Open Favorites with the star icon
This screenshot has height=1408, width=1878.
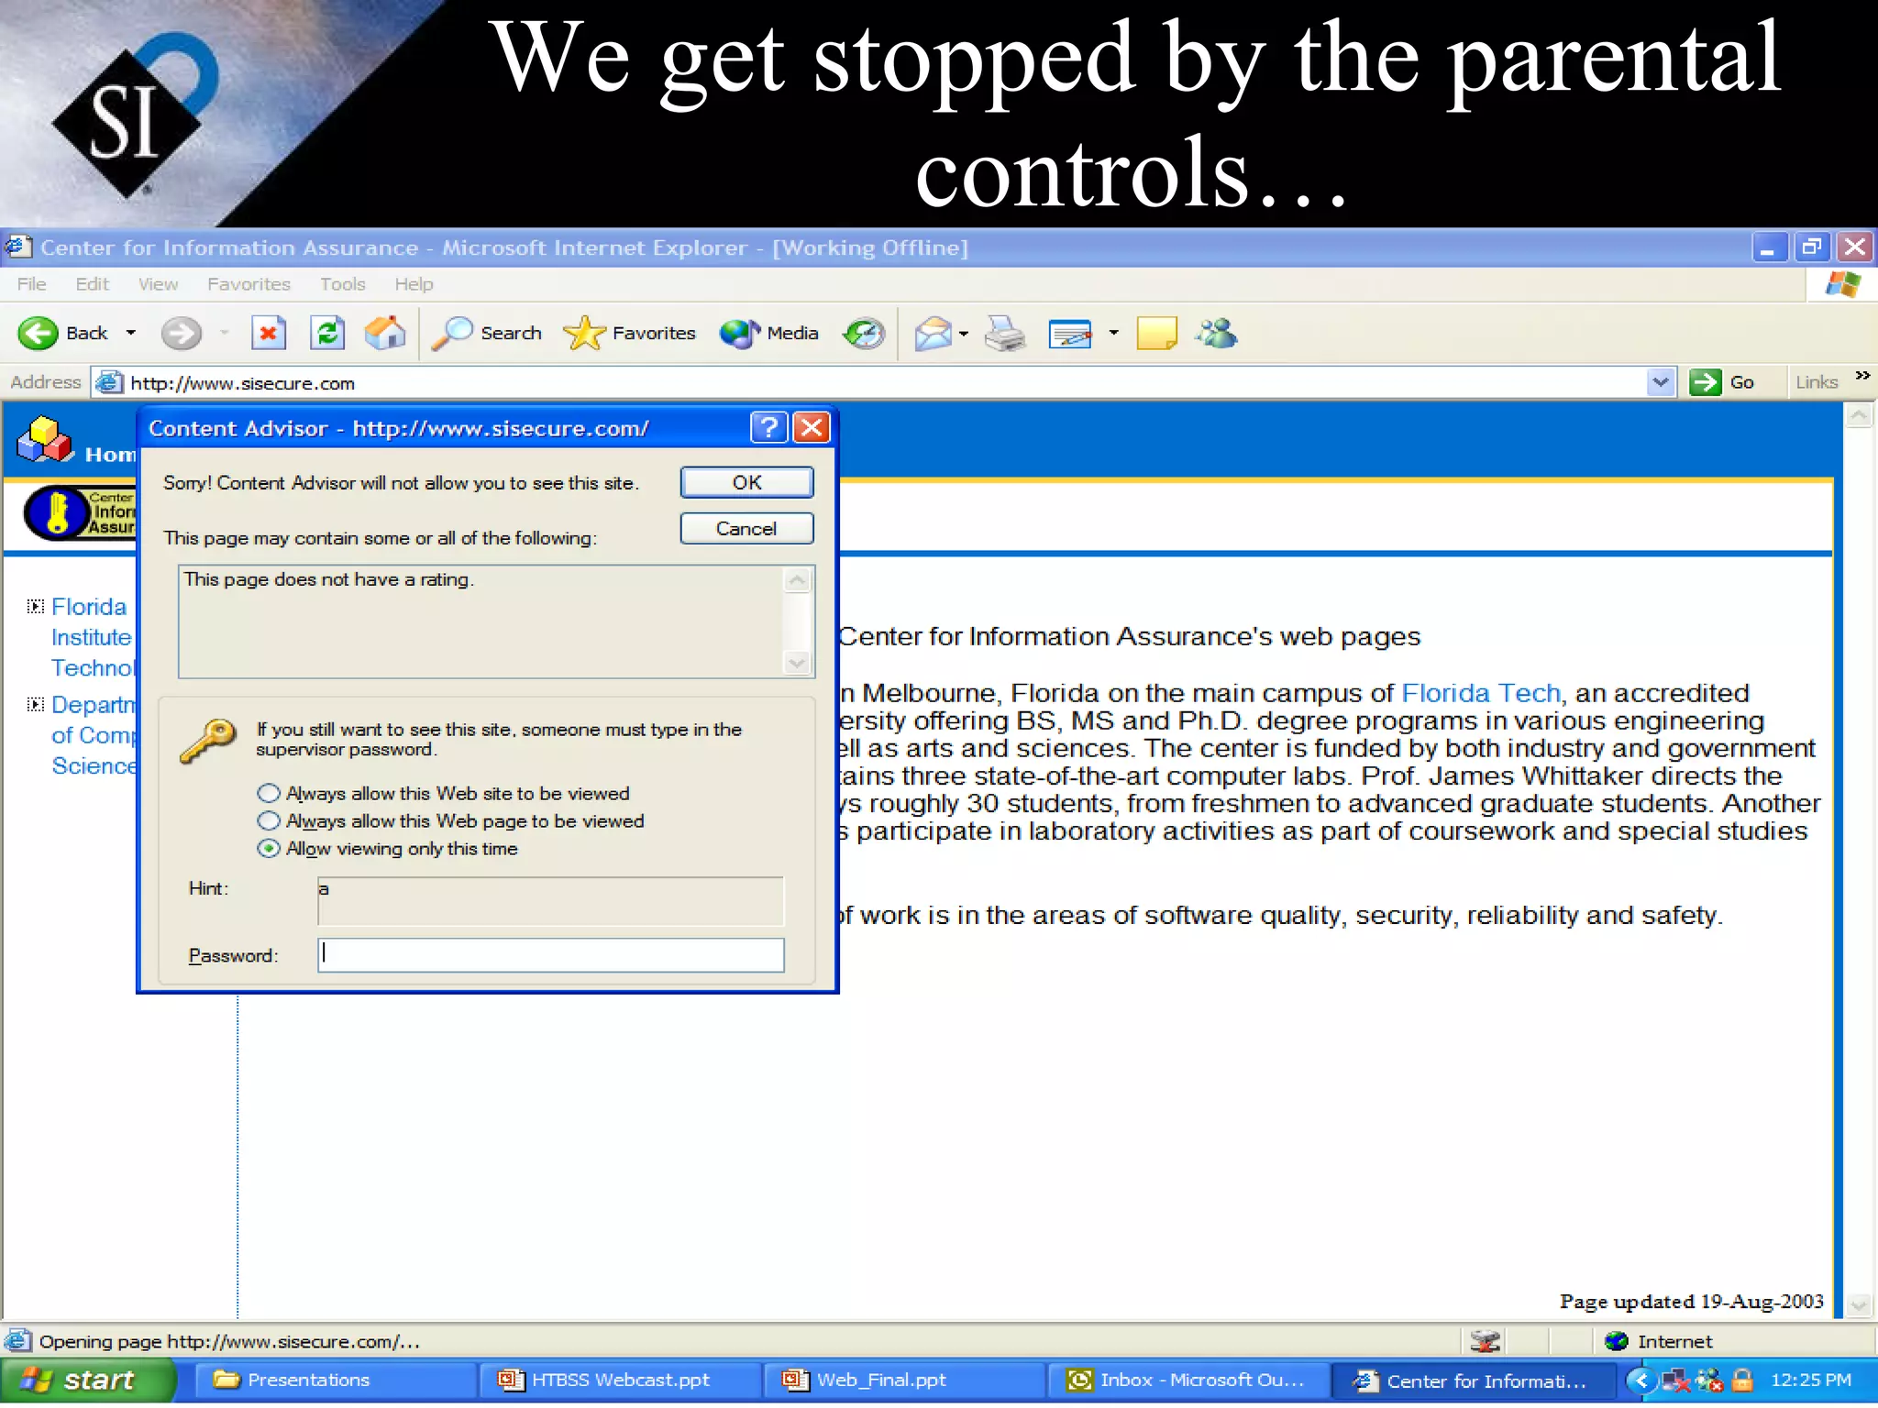pos(584,334)
